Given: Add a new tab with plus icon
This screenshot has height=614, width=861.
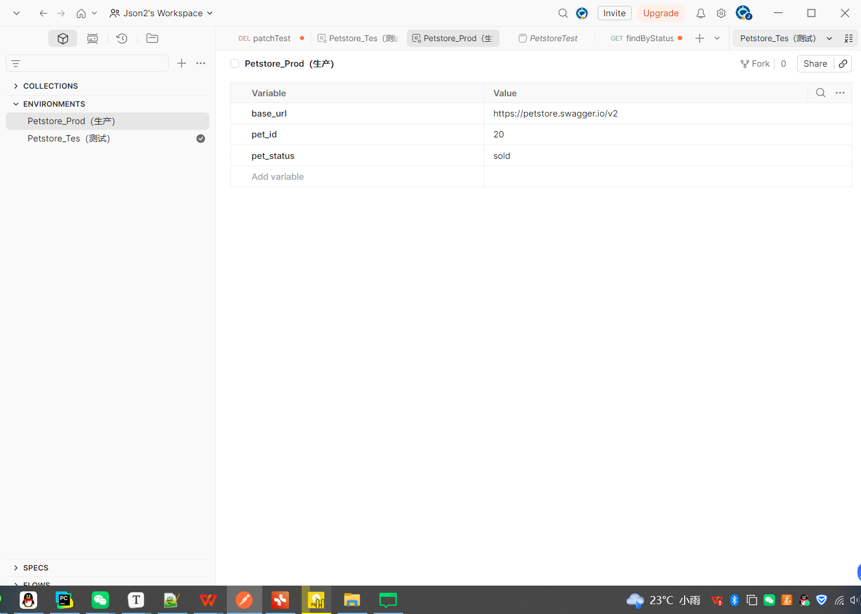Looking at the screenshot, I should click(x=700, y=38).
